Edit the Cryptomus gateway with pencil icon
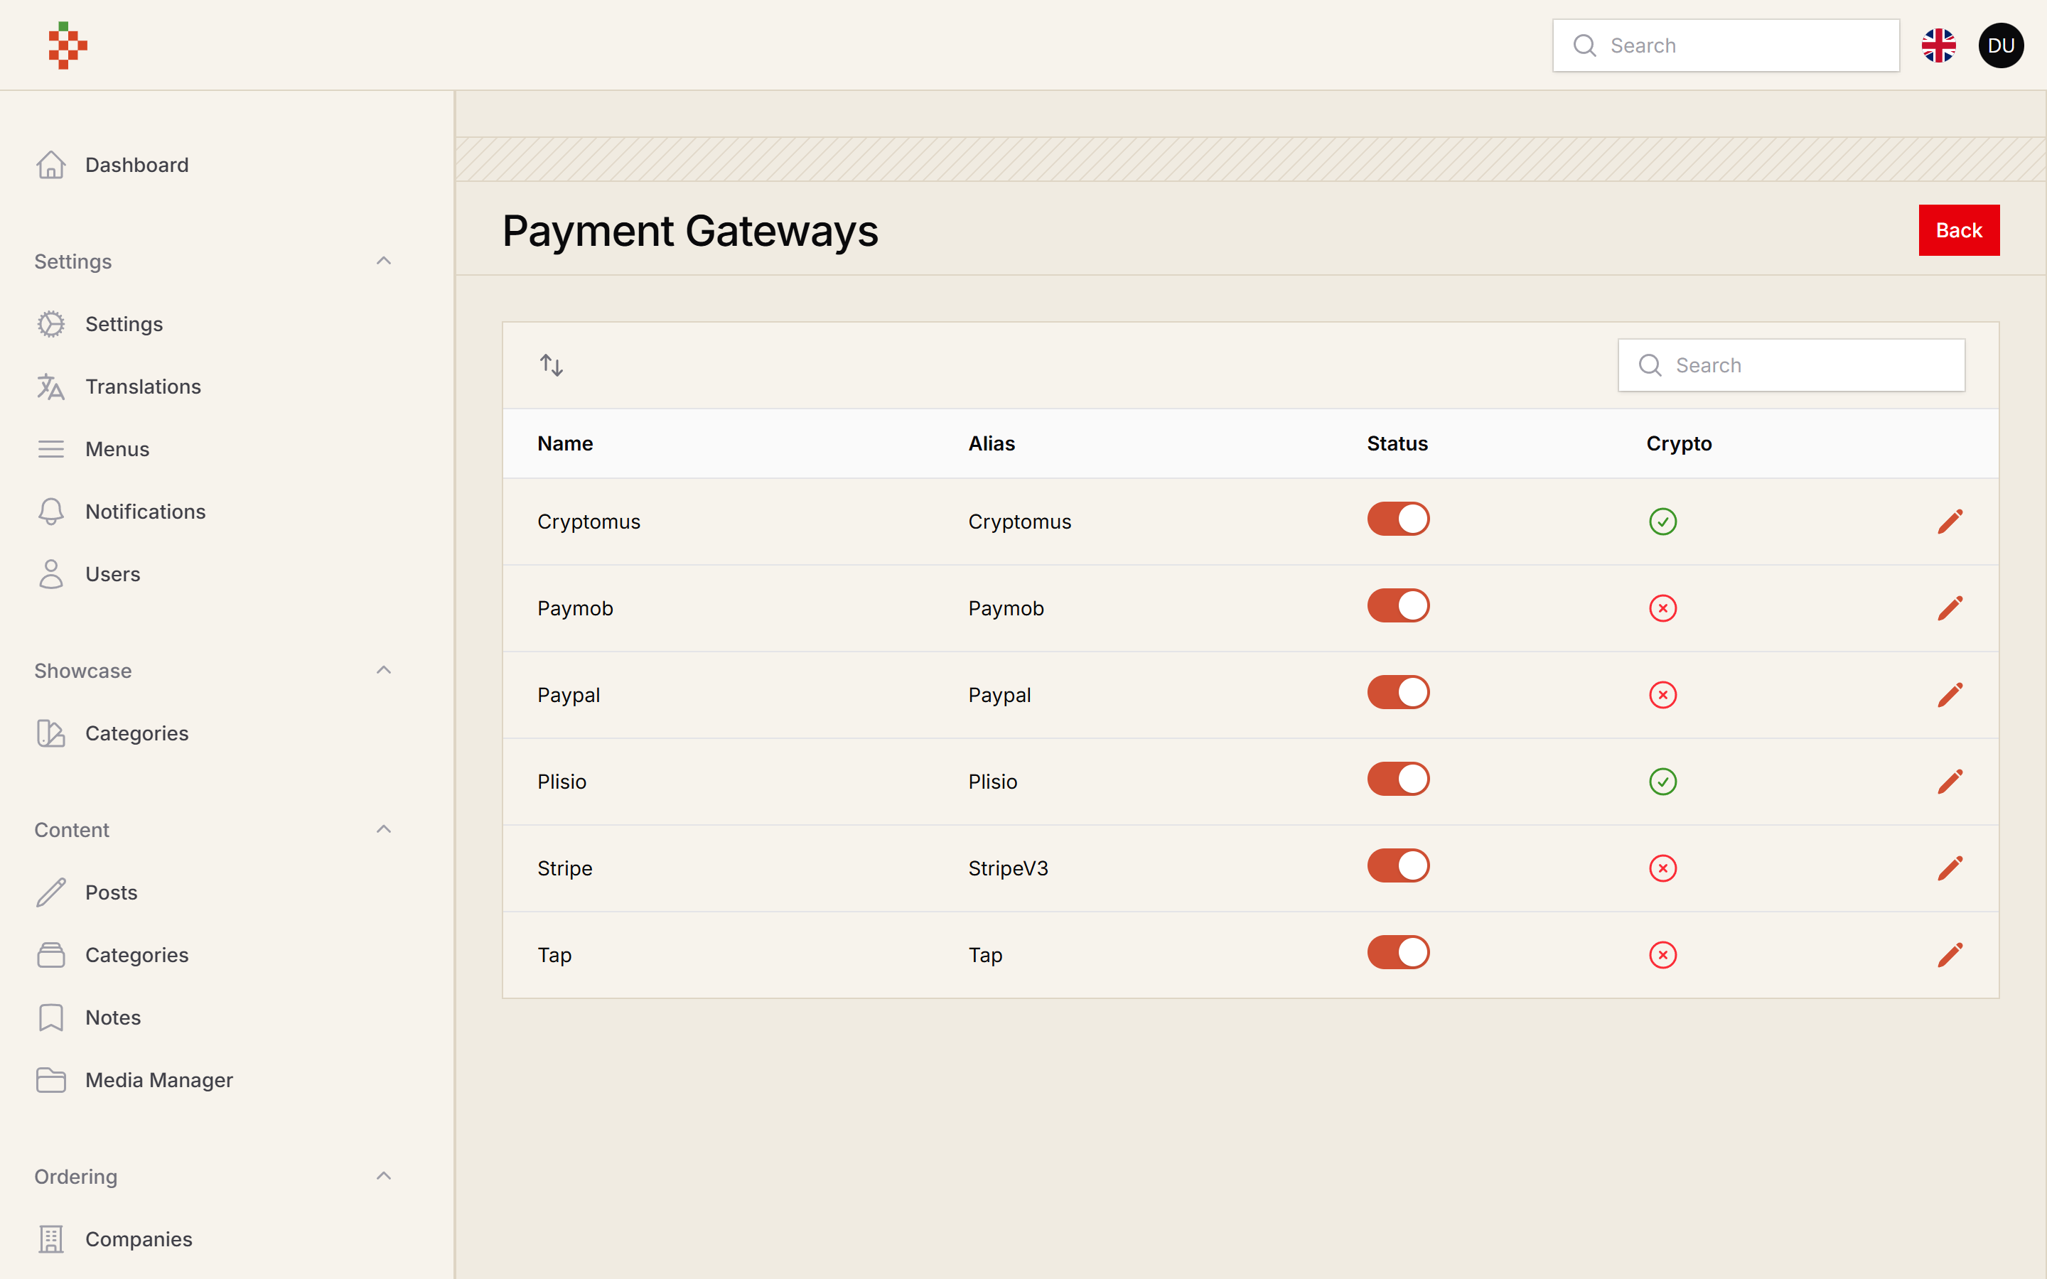The image size is (2047, 1279). [1950, 521]
